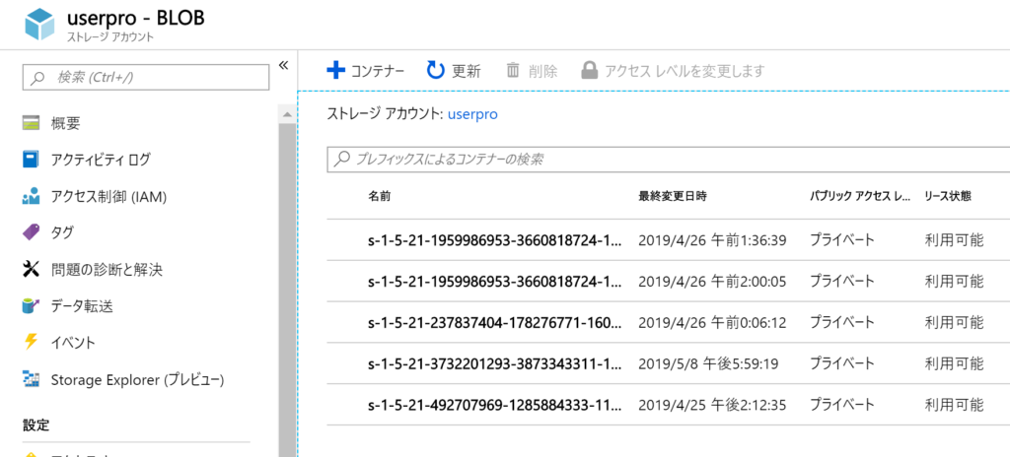Viewport: 1010px width, 457px height.
Task: Click 利用可能 in the 2019/4/25 row
Action: (954, 405)
